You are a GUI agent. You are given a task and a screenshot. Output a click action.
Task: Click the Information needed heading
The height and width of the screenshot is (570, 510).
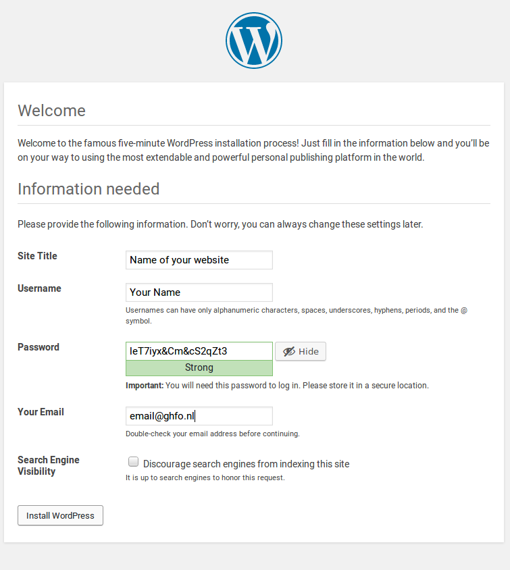pyautogui.click(x=88, y=189)
